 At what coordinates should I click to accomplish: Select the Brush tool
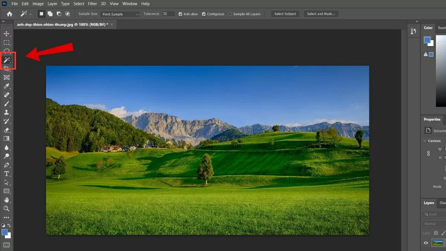(x=7, y=104)
